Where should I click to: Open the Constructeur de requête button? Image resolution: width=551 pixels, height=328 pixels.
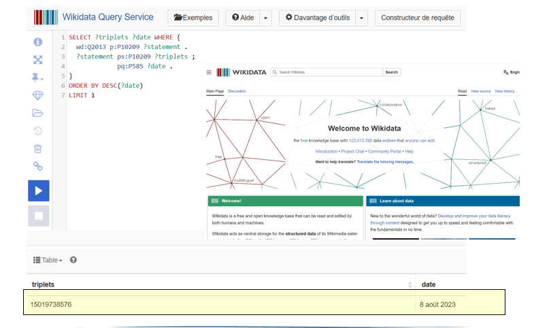pos(418,18)
